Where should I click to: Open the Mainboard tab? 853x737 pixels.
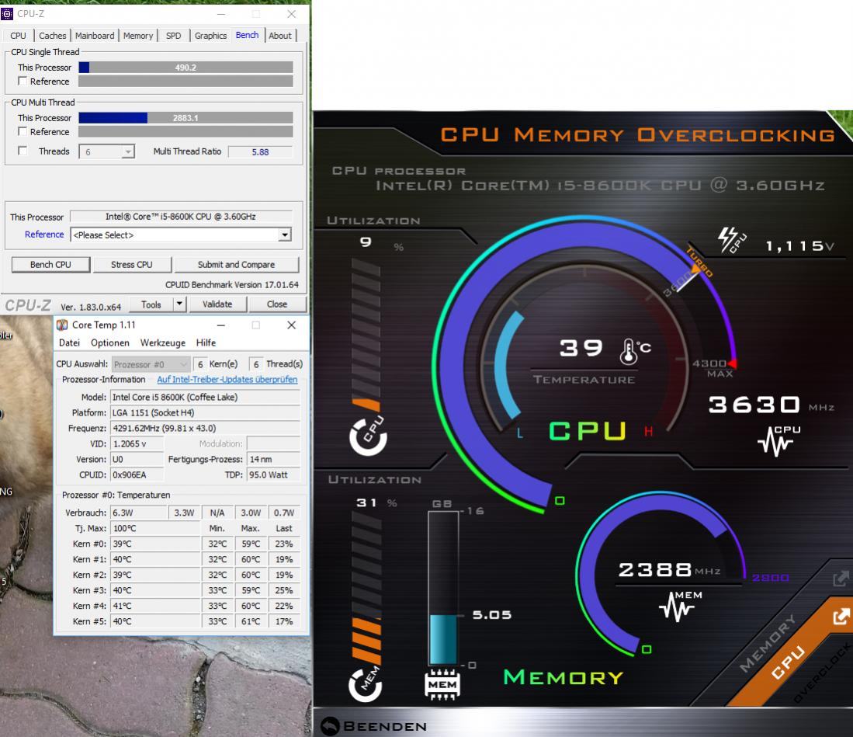95,36
